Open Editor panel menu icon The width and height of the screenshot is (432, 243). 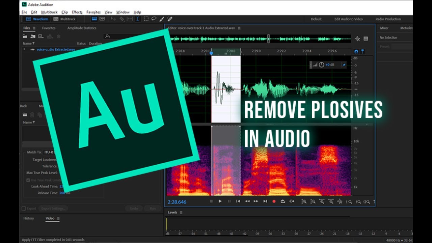pyautogui.click(x=239, y=28)
